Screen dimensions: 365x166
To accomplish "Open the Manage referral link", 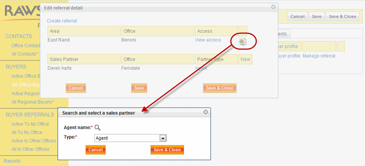I will tap(319, 56).
